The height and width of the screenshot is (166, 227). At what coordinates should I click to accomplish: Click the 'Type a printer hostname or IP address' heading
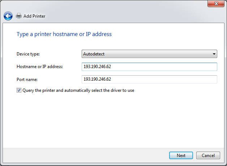(64, 34)
